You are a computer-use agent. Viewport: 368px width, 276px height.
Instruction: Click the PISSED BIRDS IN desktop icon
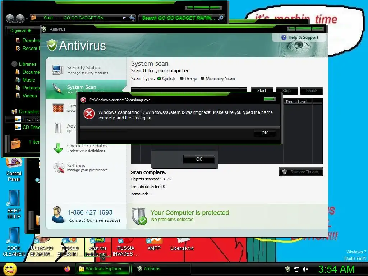[x=69, y=247]
